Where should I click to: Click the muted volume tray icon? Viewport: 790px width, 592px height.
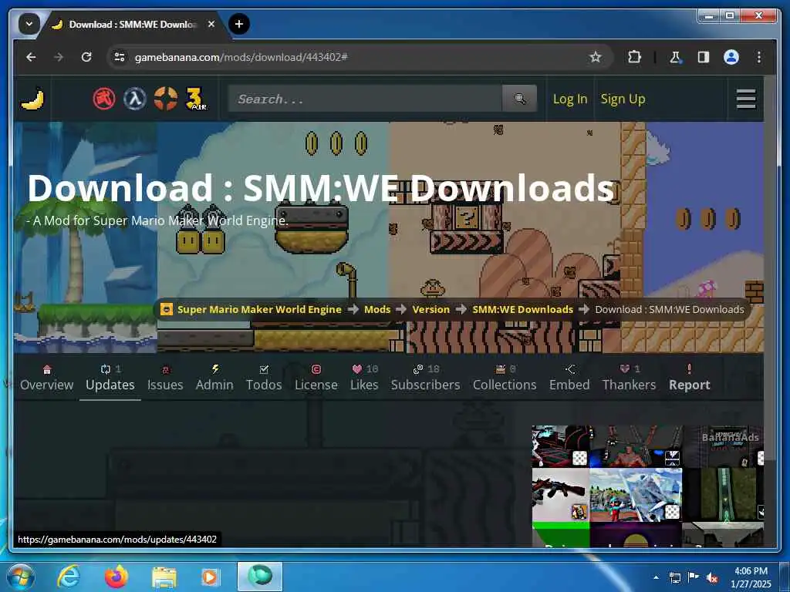[712, 577]
